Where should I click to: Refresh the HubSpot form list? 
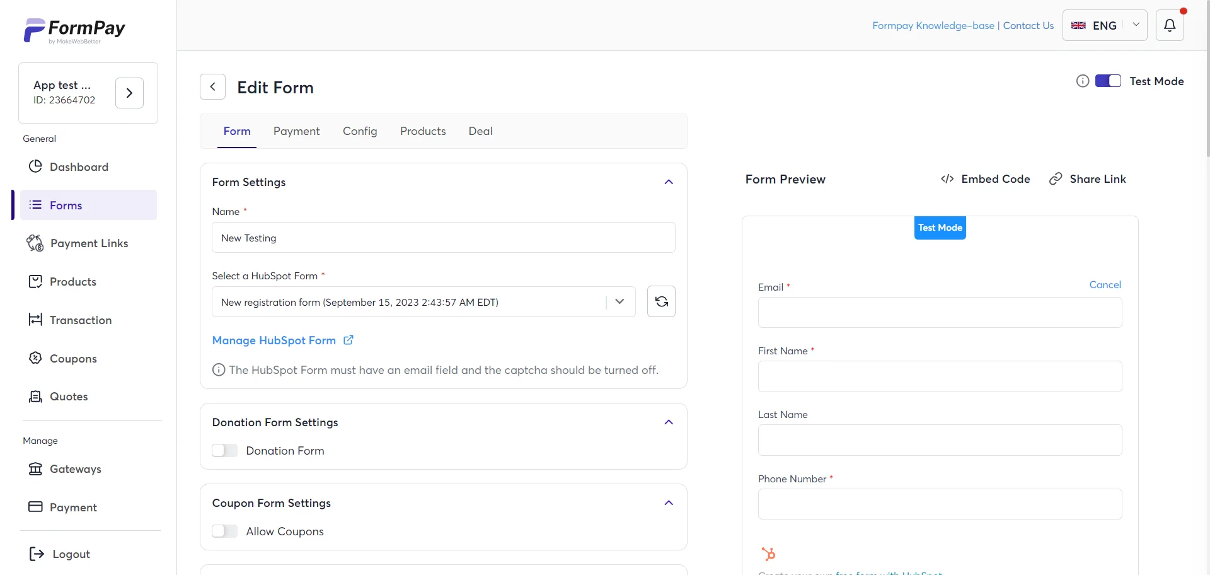pos(661,301)
